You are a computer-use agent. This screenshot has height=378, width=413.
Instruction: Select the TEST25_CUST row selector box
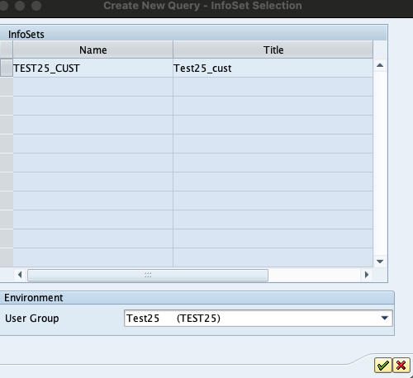(7, 68)
